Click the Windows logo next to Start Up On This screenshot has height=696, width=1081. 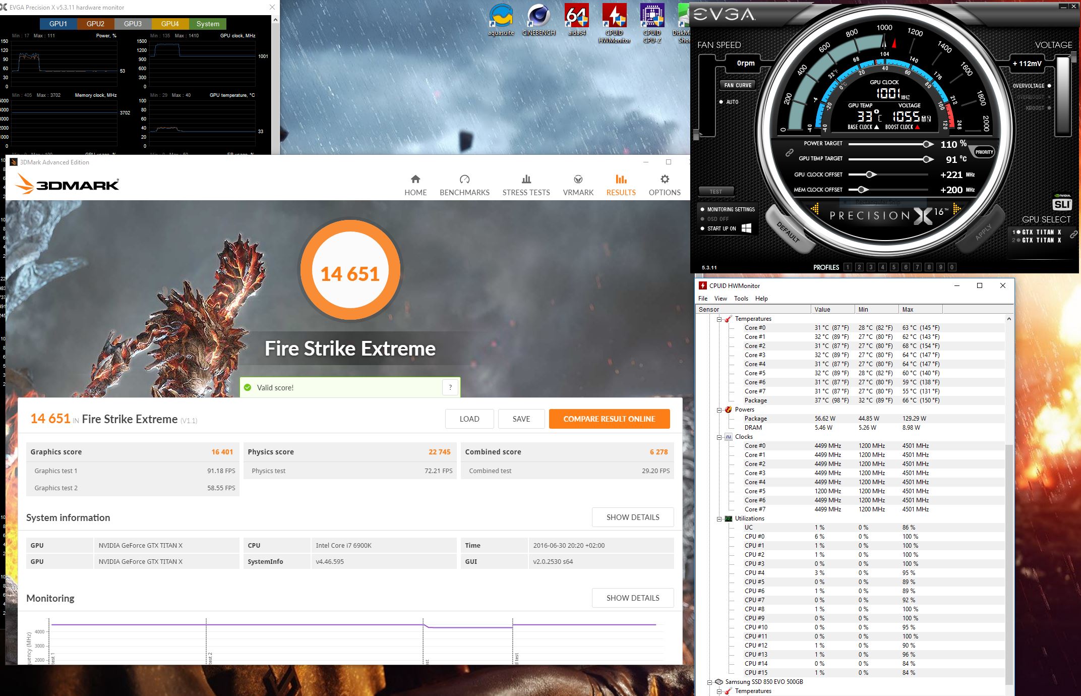click(x=747, y=228)
